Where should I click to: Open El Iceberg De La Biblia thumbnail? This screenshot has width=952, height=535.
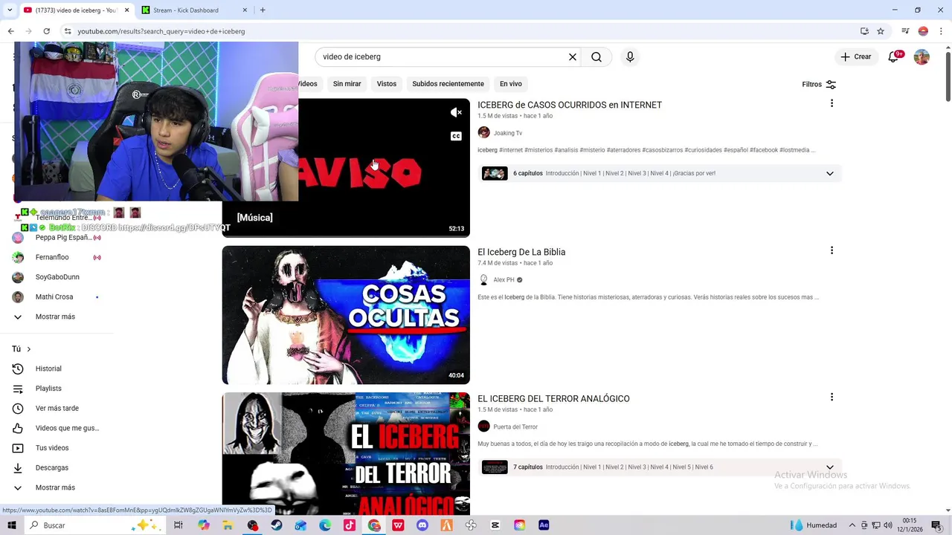click(x=346, y=315)
